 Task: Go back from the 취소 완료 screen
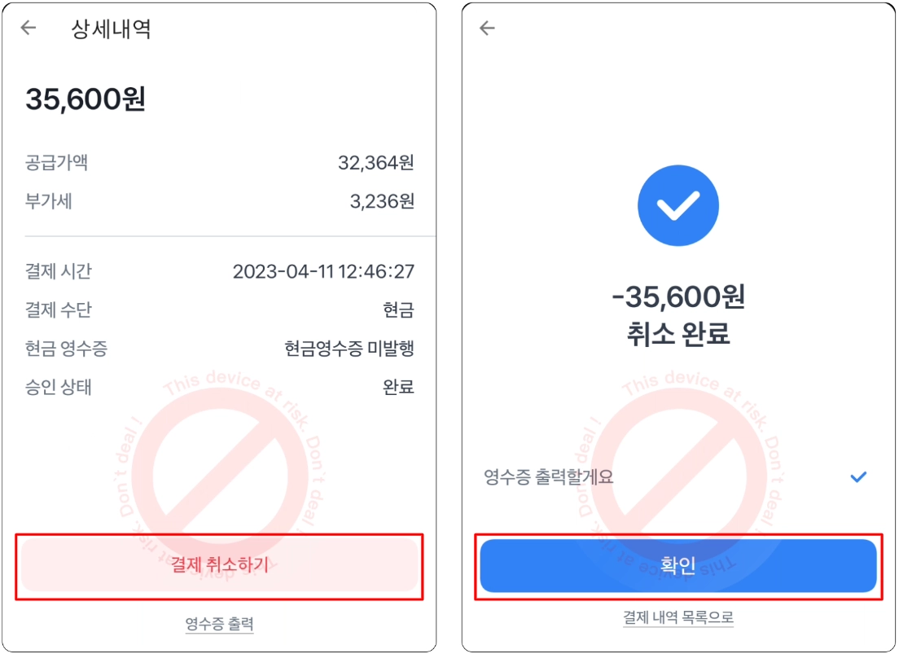click(487, 29)
